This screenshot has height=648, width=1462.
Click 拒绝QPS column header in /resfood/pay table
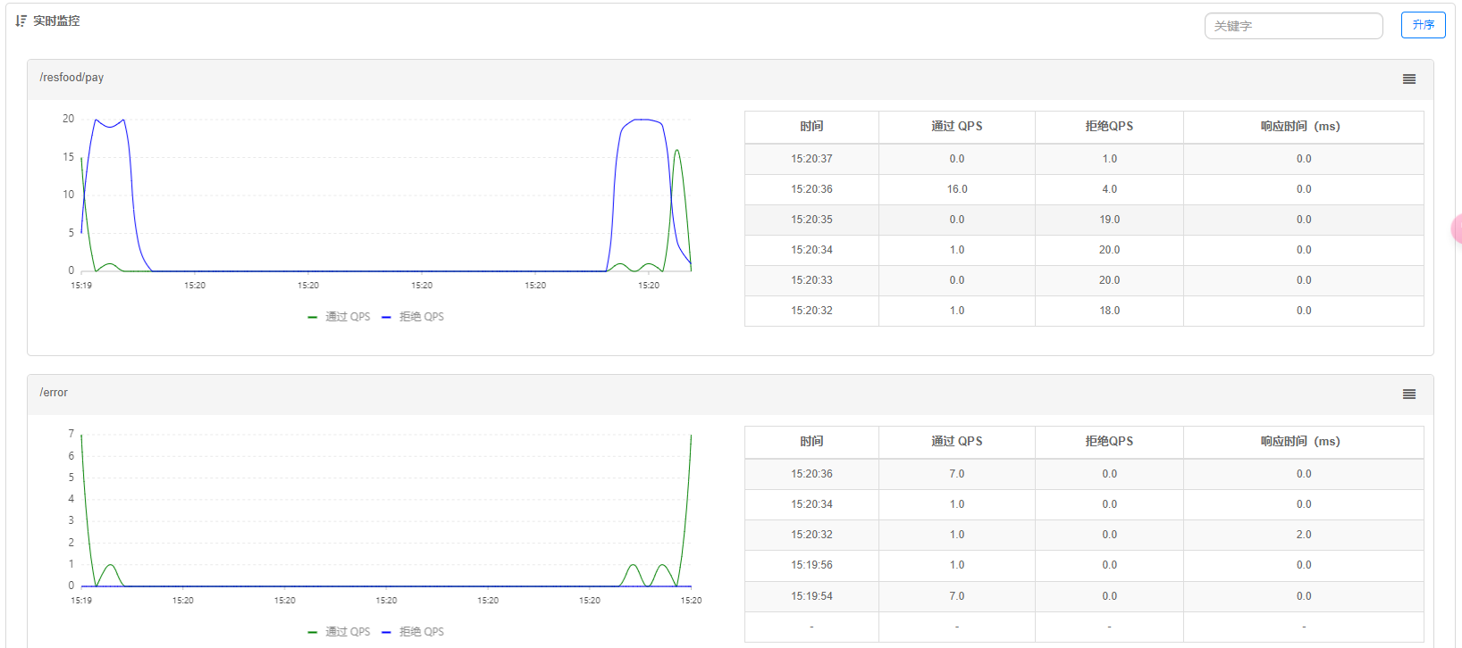(x=1109, y=127)
